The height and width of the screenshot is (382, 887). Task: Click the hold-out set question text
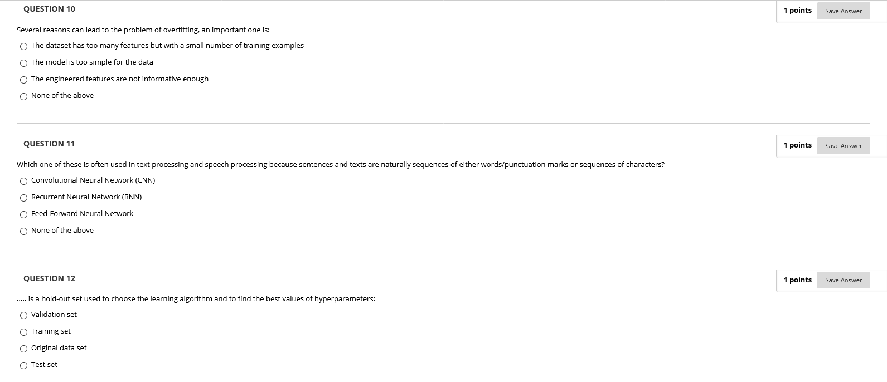pos(196,298)
